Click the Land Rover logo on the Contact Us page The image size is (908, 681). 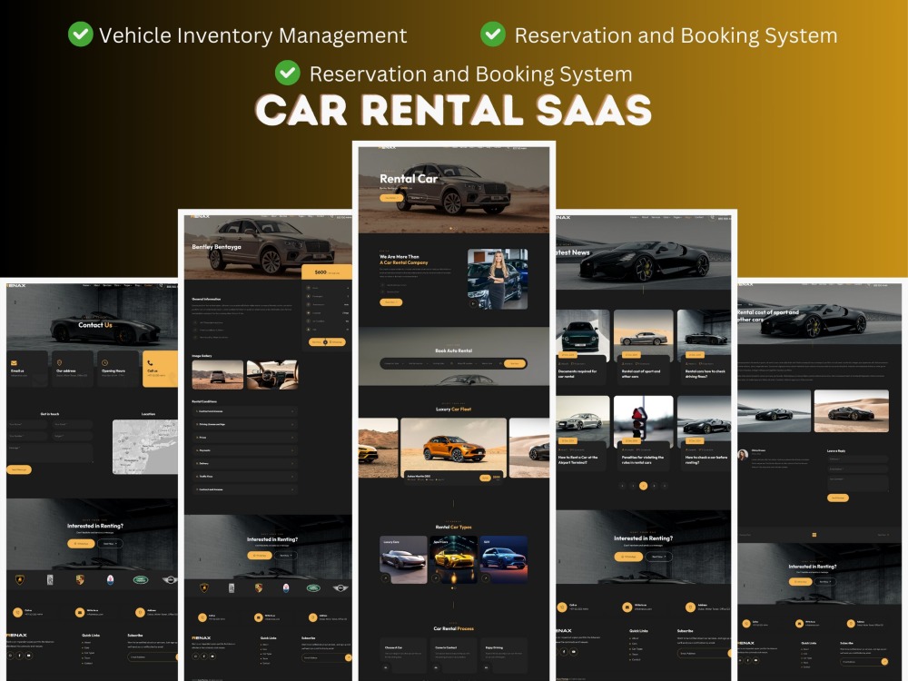[x=141, y=579]
